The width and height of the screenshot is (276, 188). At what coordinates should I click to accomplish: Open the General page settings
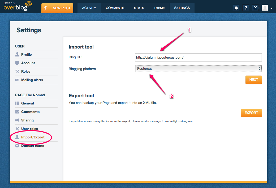tap(27, 103)
